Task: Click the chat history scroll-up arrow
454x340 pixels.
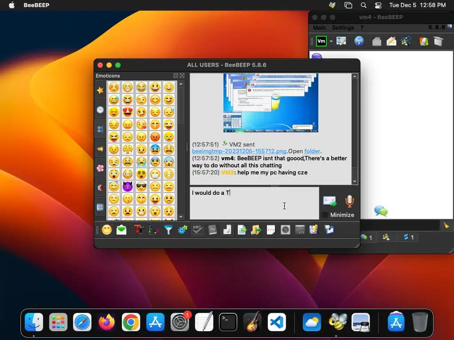Action: [355, 76]
